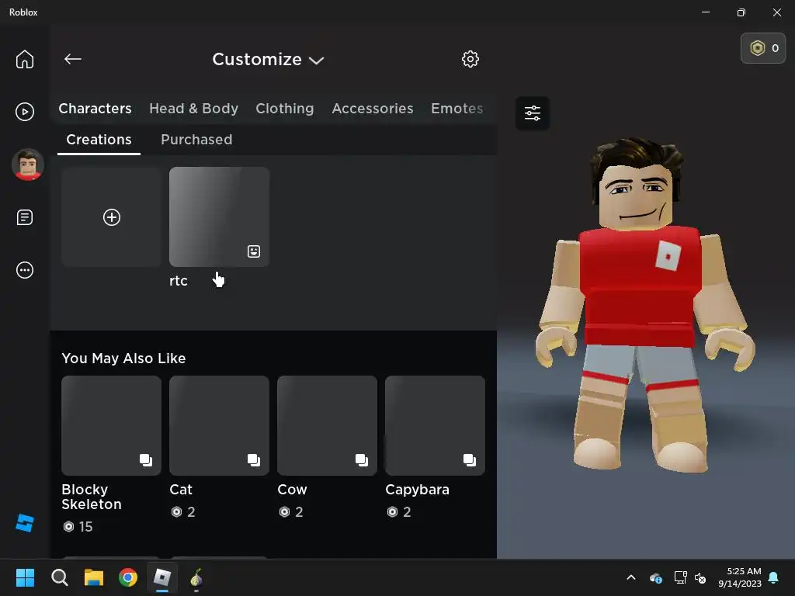This screenshot has height=596, width=795.
Task: Open the avatar profile picture in the sidebar
Action: point(27,165)
